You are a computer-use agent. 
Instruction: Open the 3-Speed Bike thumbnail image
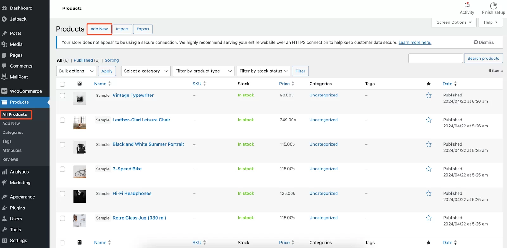(x=80, y=172)
